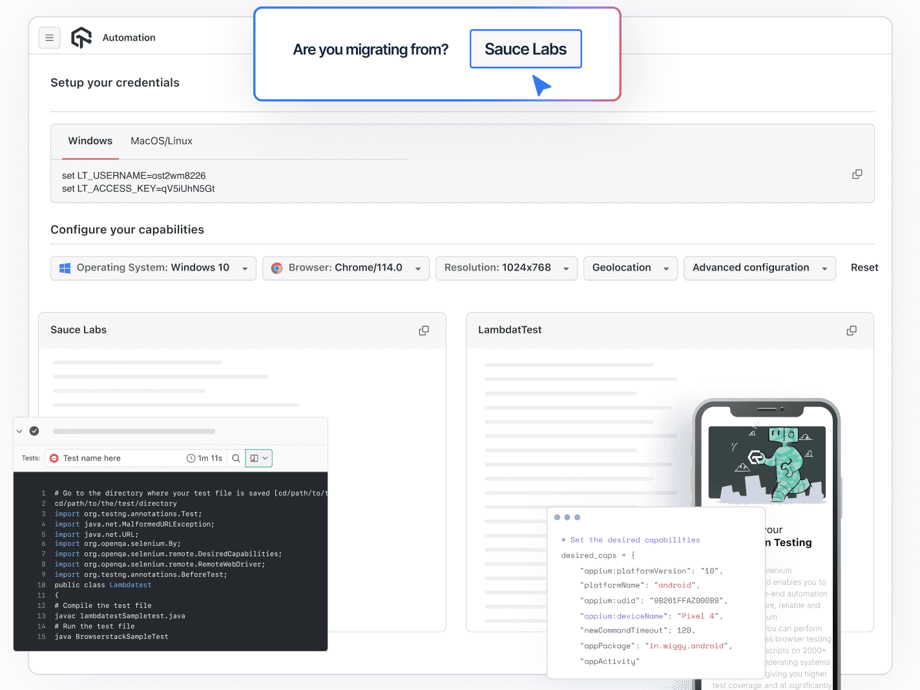The width and height of the screenshot is (920, 690).
Task: Switch to the Windows tab
Action: (x=90, y=141)
